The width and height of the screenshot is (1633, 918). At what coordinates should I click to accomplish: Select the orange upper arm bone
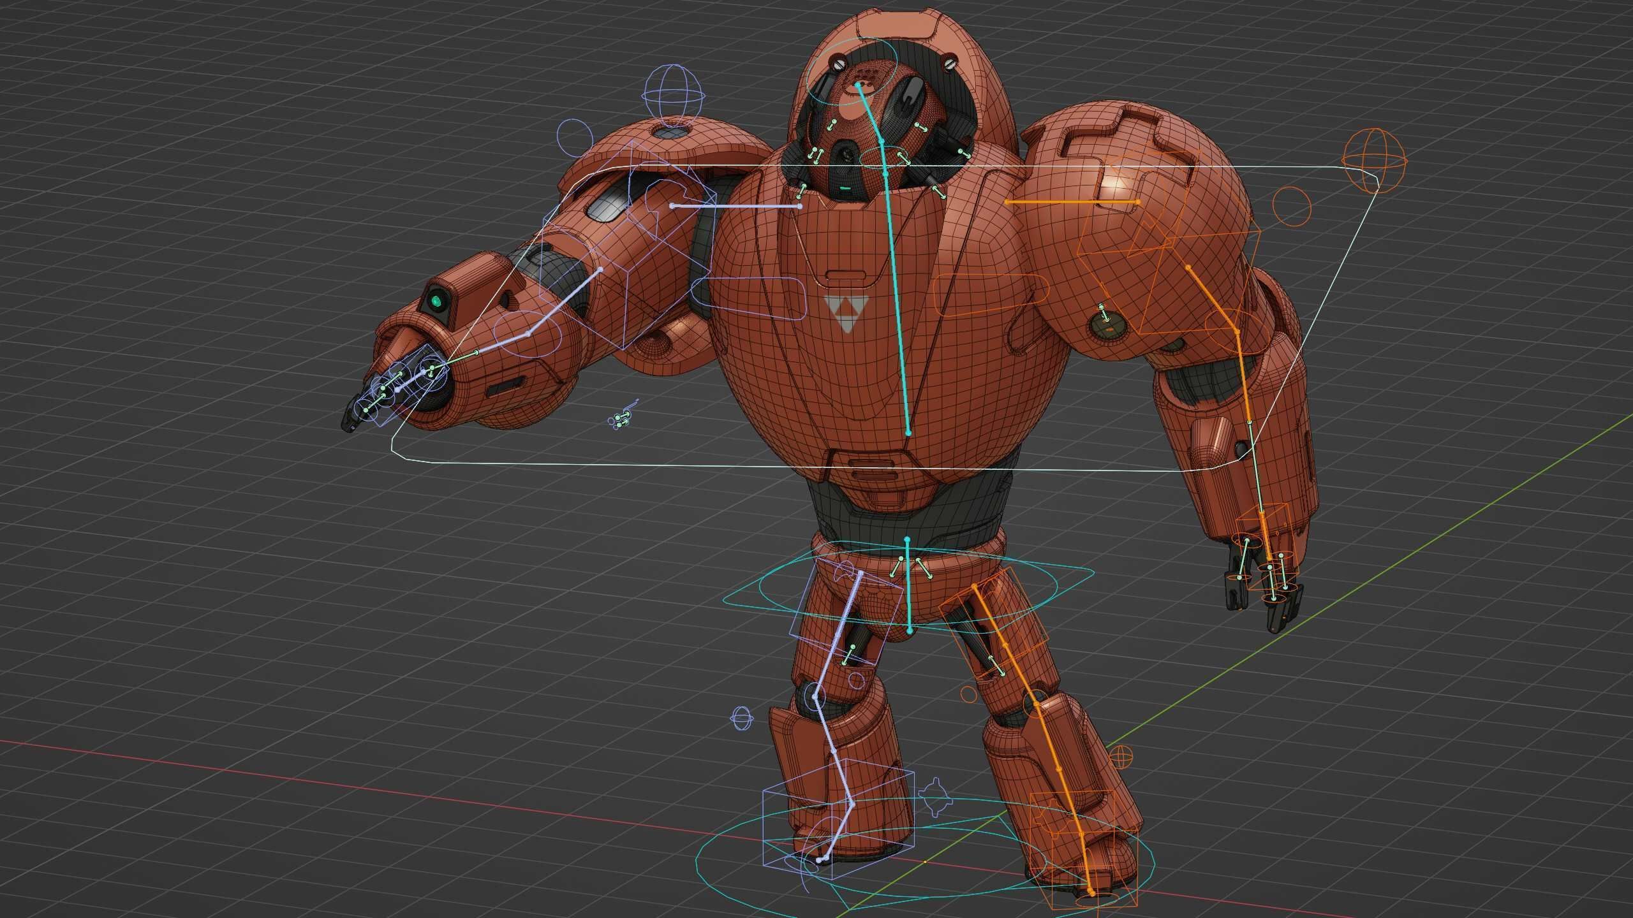tap(1212, 298)
